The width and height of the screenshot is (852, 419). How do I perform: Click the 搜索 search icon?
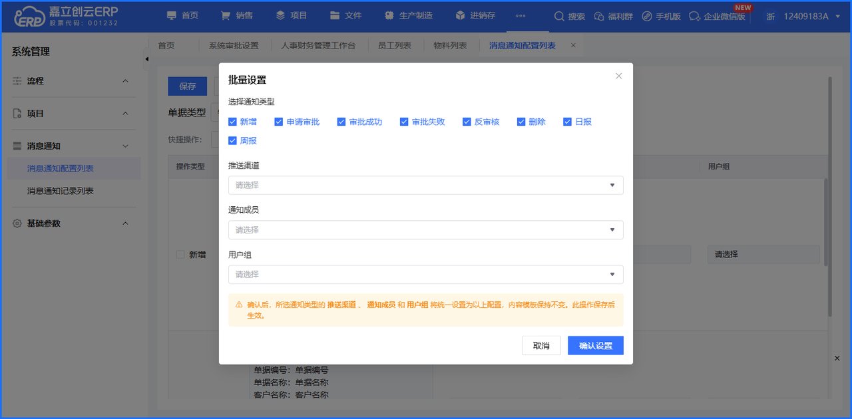tap(569, 16)
